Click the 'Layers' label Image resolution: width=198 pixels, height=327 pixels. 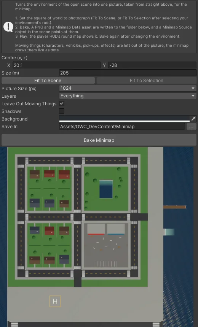click(9, 96)
